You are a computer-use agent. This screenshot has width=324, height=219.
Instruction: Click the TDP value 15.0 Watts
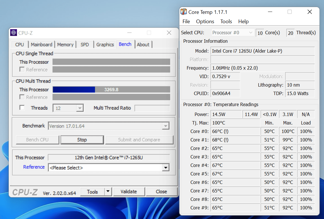[300, 93]
